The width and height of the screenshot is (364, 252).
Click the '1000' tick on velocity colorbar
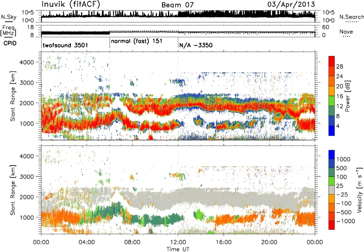pyautogui.click(x=343, y=159)
